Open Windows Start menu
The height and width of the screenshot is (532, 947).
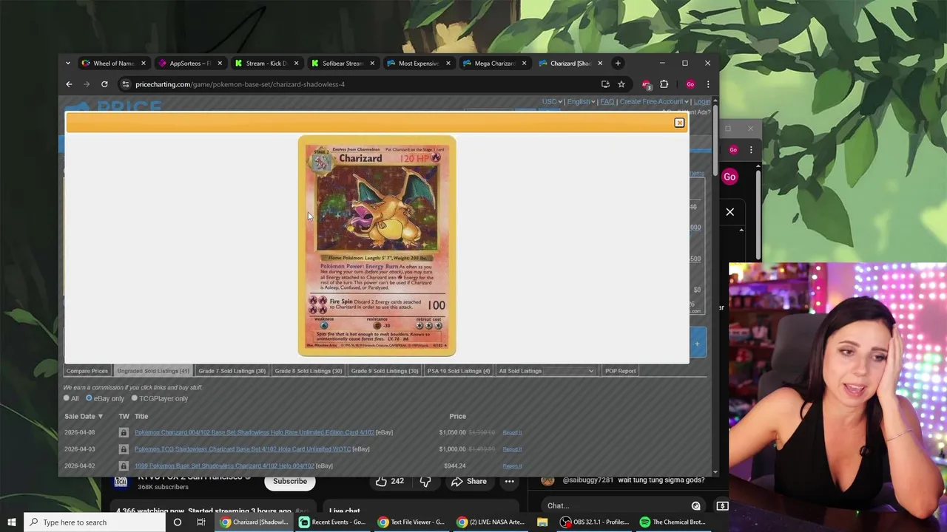(x=11, y=522)
